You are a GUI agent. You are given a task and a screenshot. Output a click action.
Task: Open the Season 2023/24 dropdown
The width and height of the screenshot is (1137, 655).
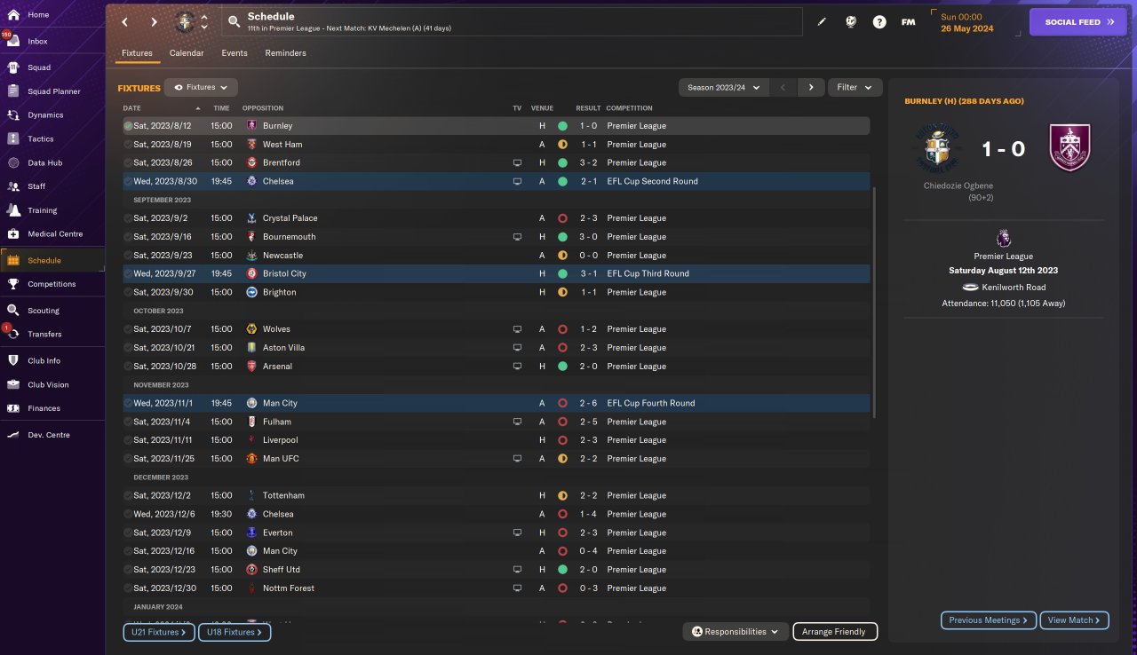(724, 87)
